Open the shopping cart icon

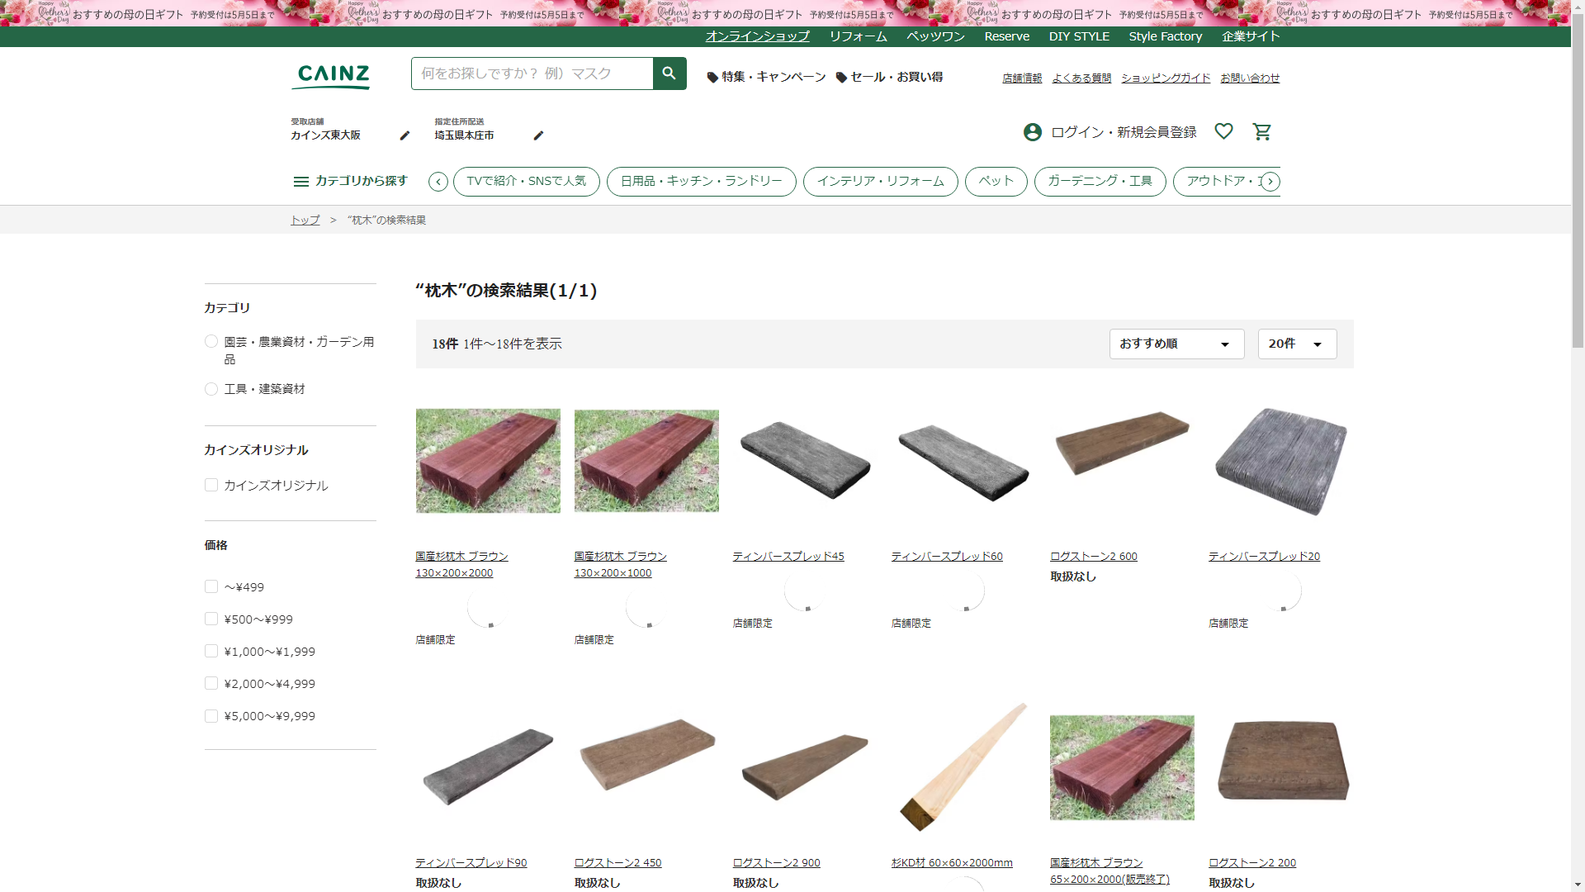(x=1261, y=132)
